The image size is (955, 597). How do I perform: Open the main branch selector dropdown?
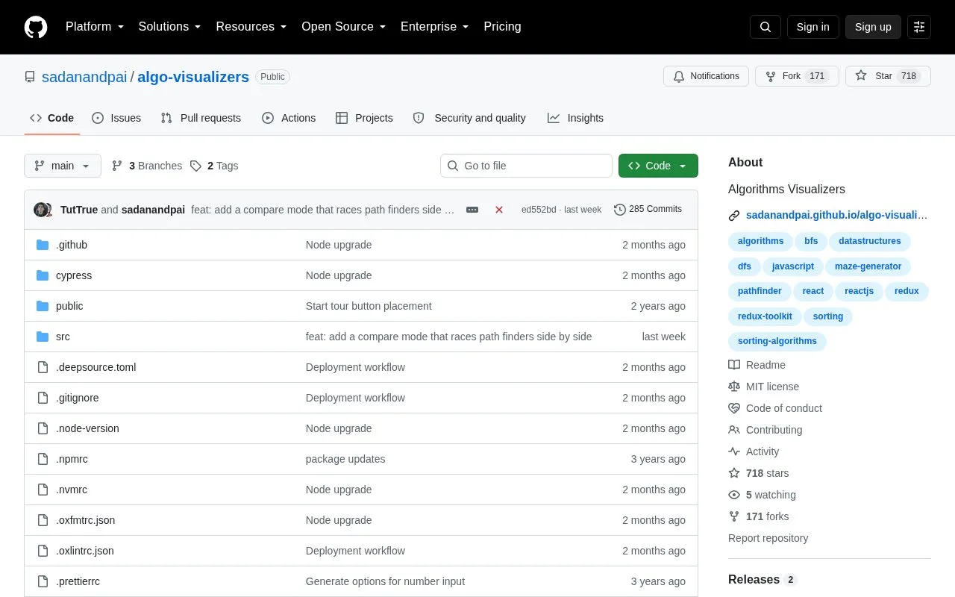pos(63,166)
